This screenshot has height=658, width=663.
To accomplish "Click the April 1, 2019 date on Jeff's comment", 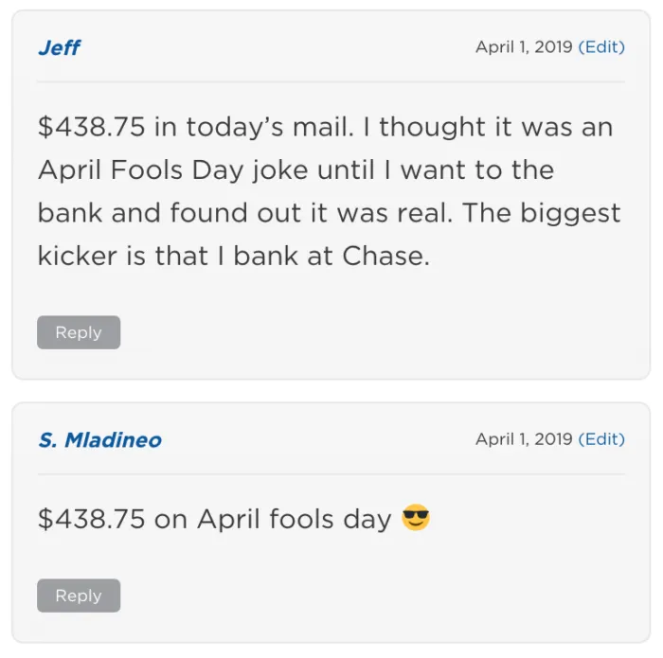I will (x=523, y=47).
